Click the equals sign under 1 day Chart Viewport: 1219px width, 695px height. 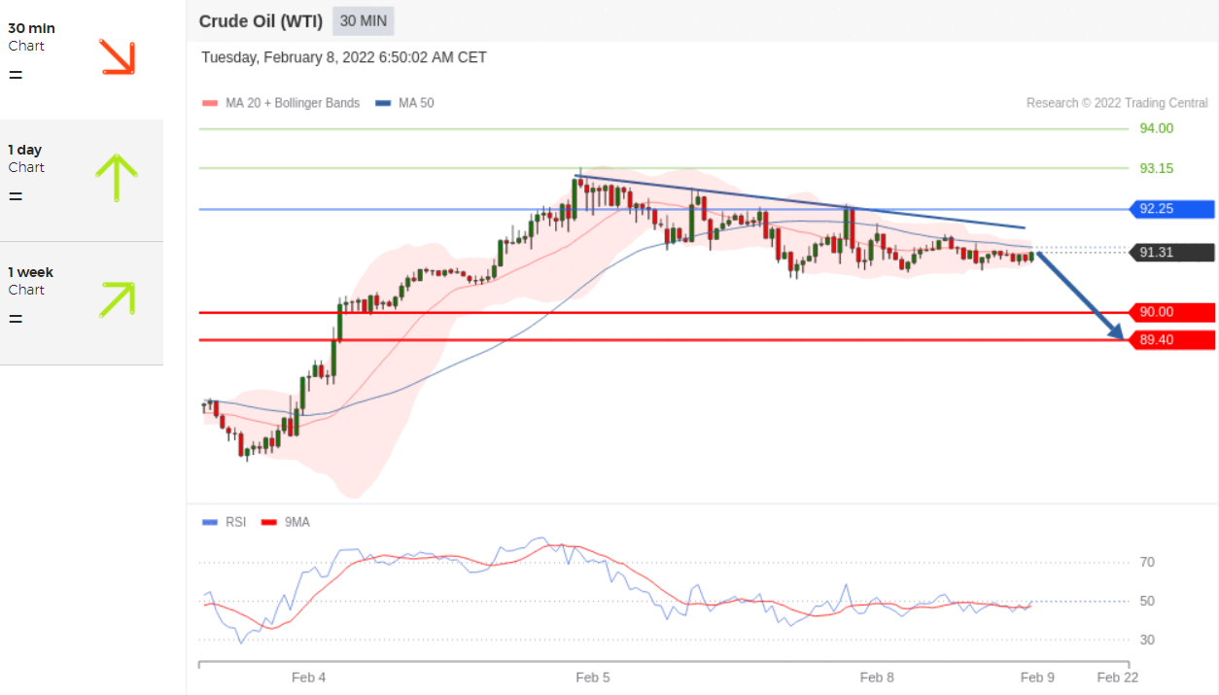point(16,196)
